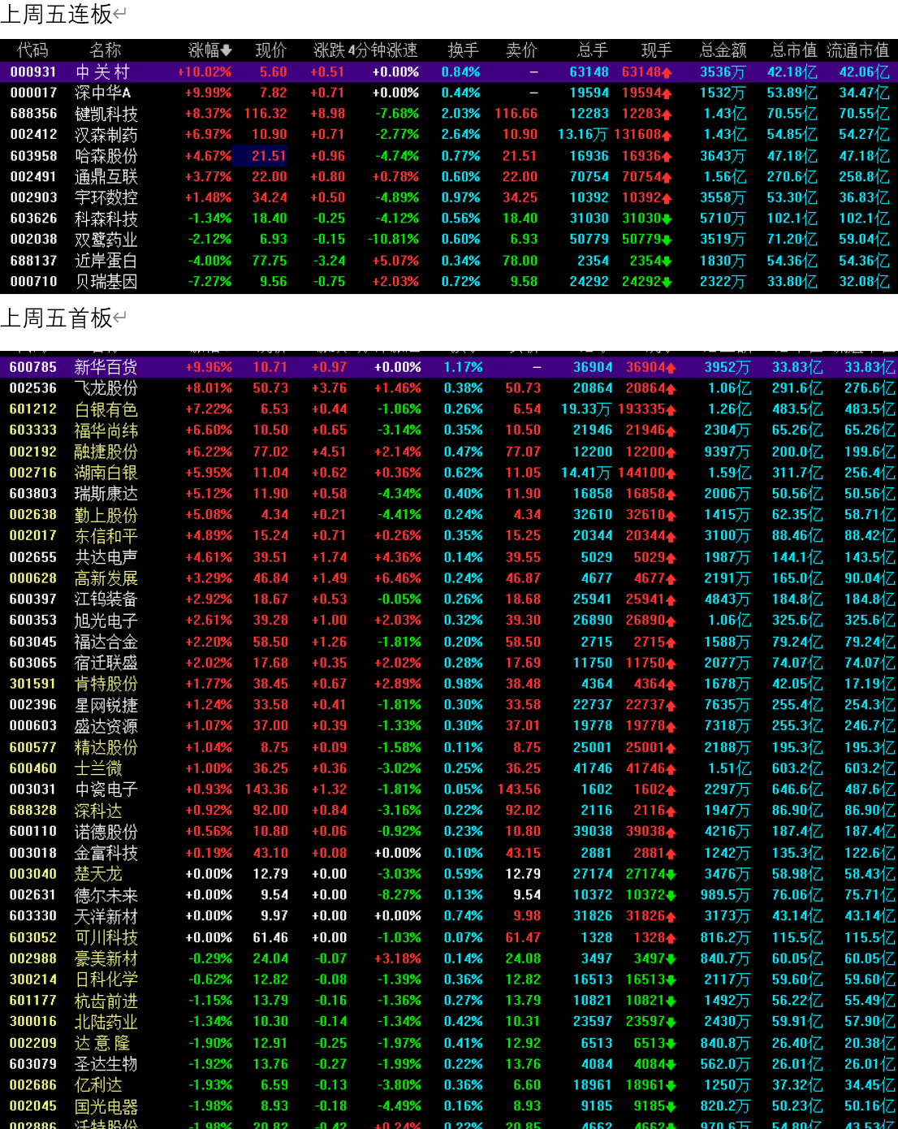Select the 亿利达 stock name
This screenshot has height=1129, width=898.
98,1085
